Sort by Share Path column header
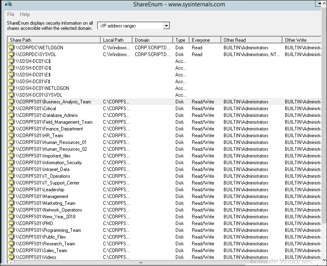 click(54, 40)
